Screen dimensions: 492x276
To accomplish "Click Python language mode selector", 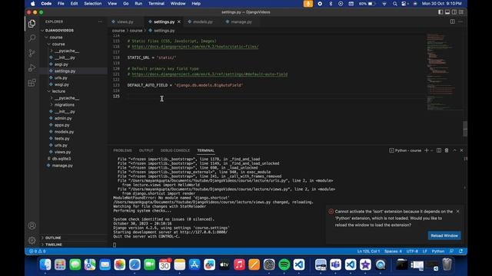I will point(437,251).
